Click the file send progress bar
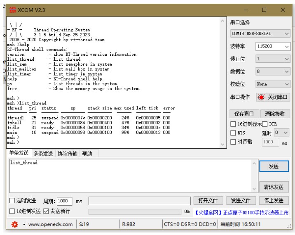The image size is (295, 235). pos(135,211)
